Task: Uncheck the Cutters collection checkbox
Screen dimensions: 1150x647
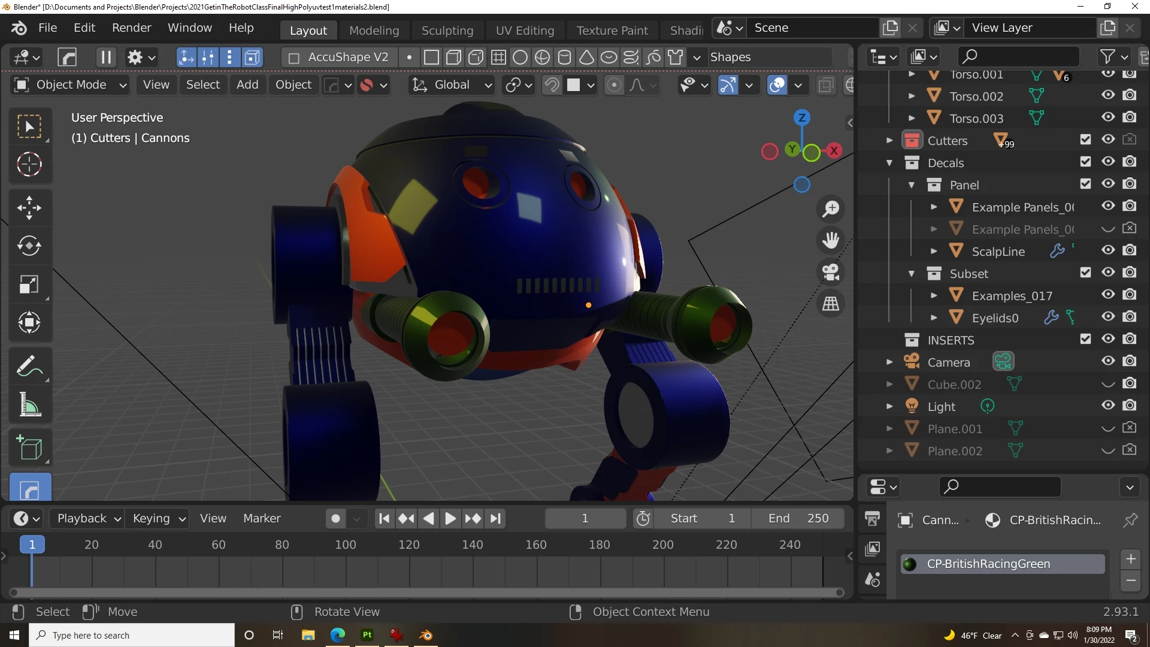Action: pyautogui.click(x=1085, y=140)
